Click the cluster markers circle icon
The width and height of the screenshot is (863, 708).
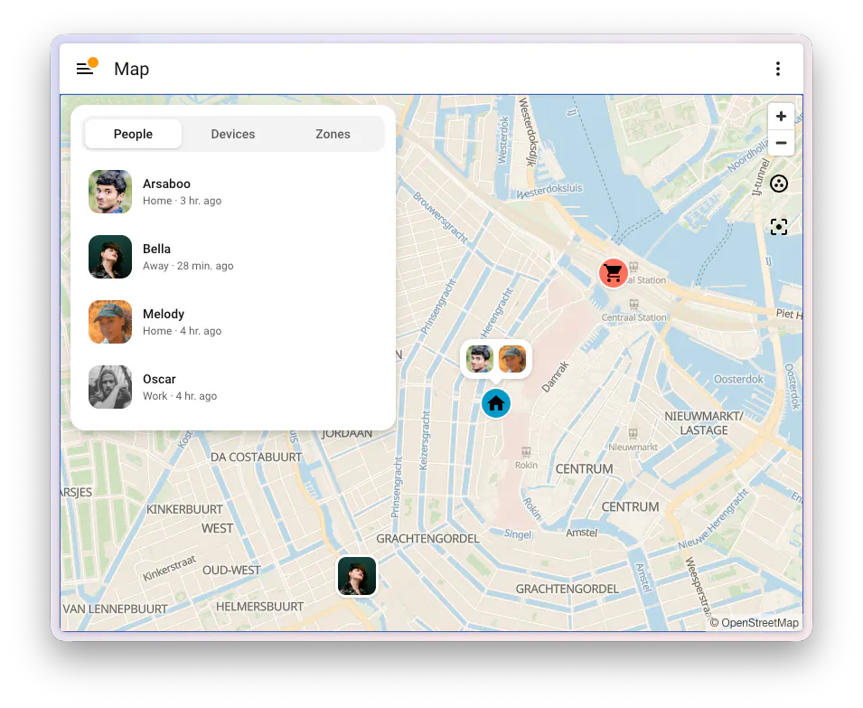(779, 184)
